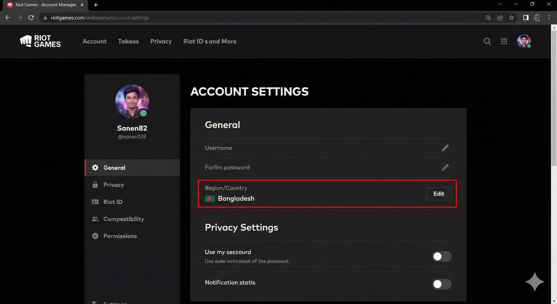
Task: Open the Account top navigation link
Action: pyautogui.click(x=94, y=41)
